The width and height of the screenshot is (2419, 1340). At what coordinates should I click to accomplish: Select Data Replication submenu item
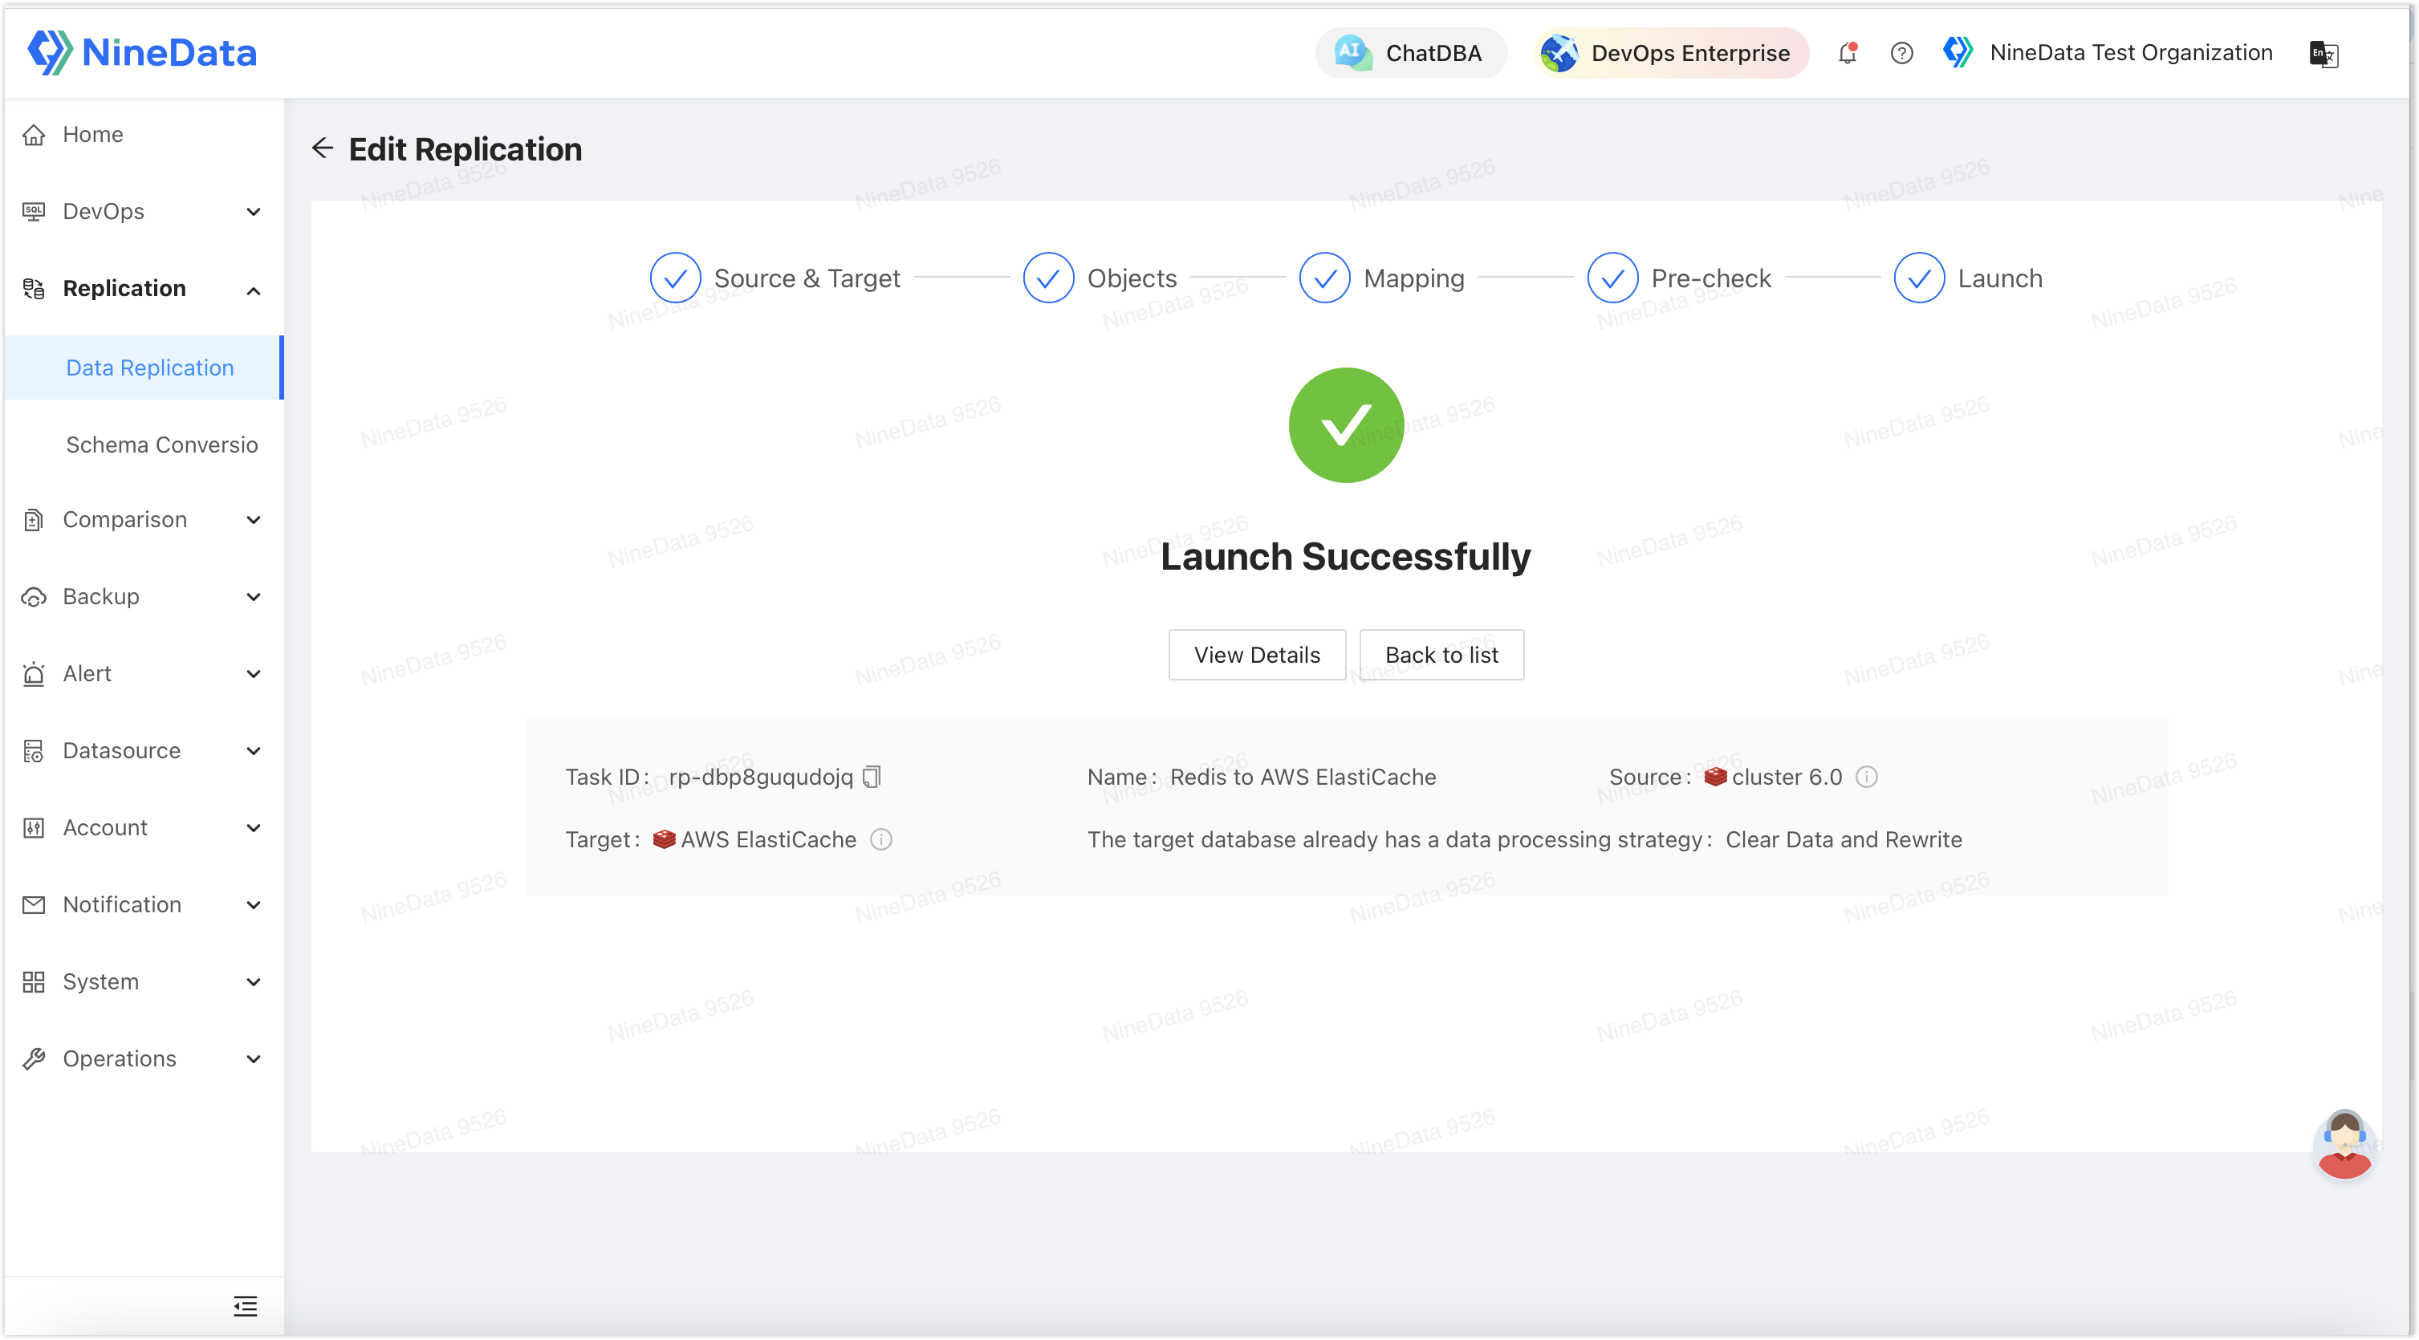coord(143,367)
